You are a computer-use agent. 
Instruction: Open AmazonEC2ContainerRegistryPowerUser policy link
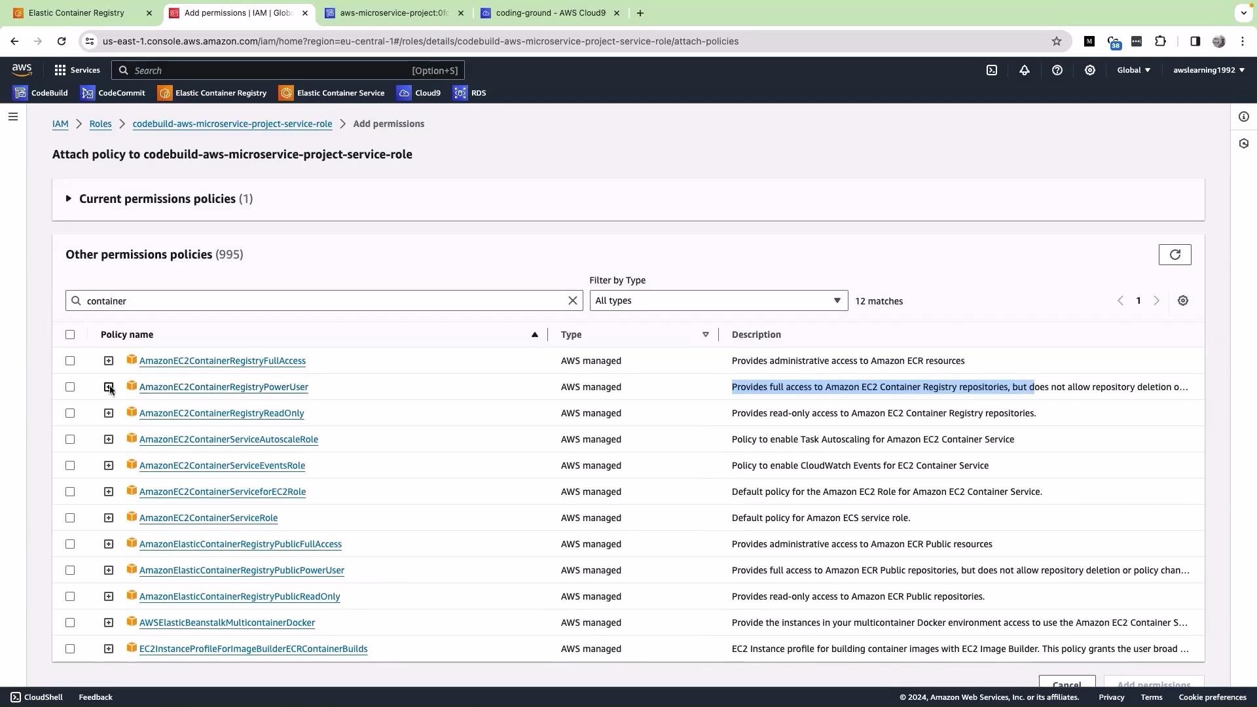point(224,387)
